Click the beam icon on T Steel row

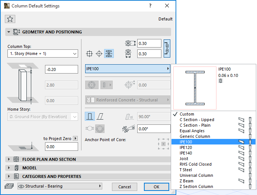[x=241, y=170]
